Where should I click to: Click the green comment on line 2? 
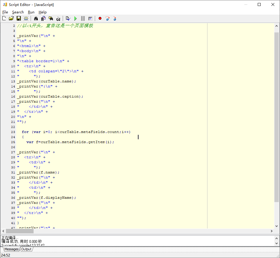pyautogui.click(x=55, y=26)
